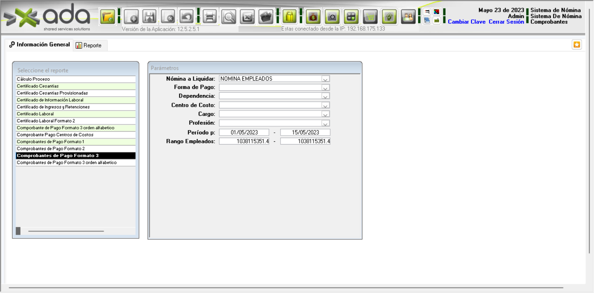Click the yellow padlock icon
Viewport: 594px width, 293px height.
tap(290, 17)
